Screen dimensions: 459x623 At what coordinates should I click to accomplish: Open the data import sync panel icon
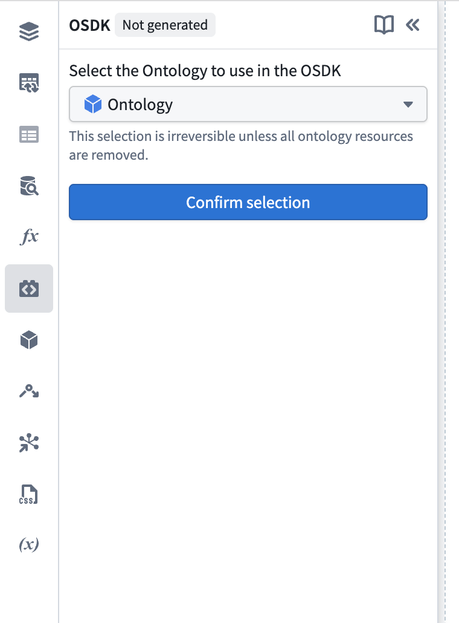click(28, 83)
